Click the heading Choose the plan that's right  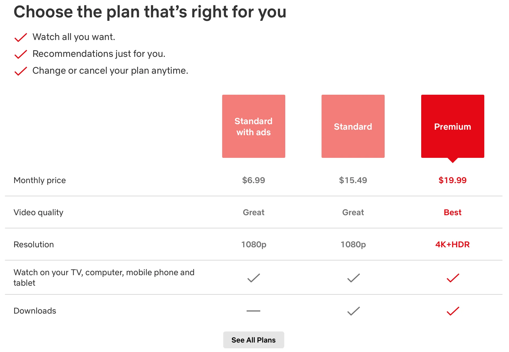[150, 12]
